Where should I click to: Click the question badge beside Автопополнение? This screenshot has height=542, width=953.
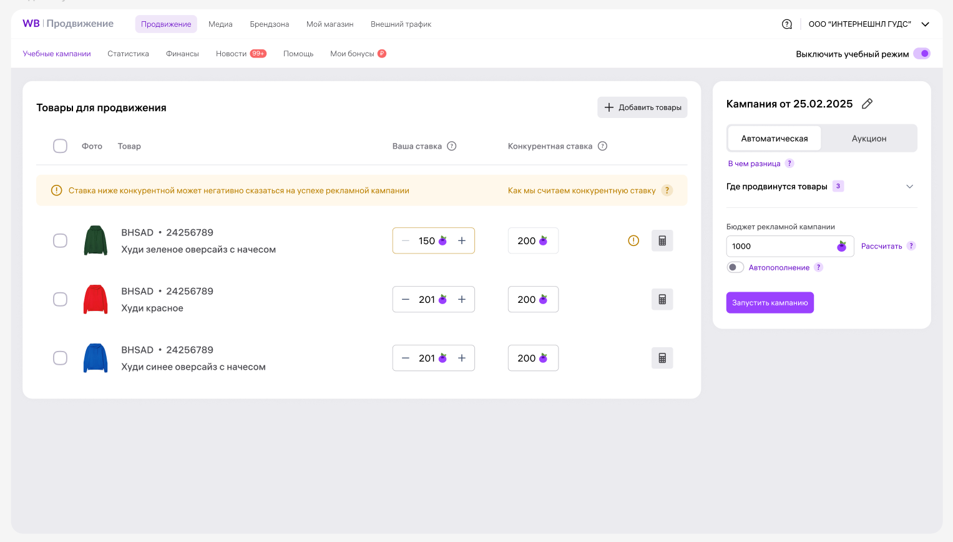pyautogui.click(x=819, y=267)
